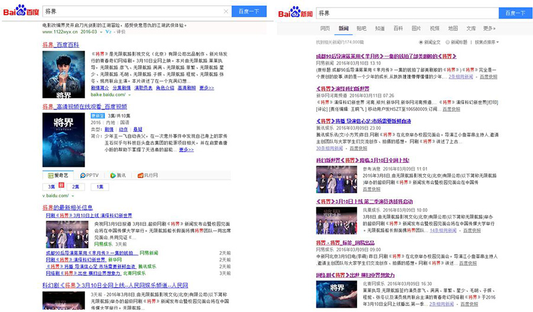The height and width of the screenshot is (312, 533).
Task: Select the 新闻全文 radio option
Action: tap(429, 43)
